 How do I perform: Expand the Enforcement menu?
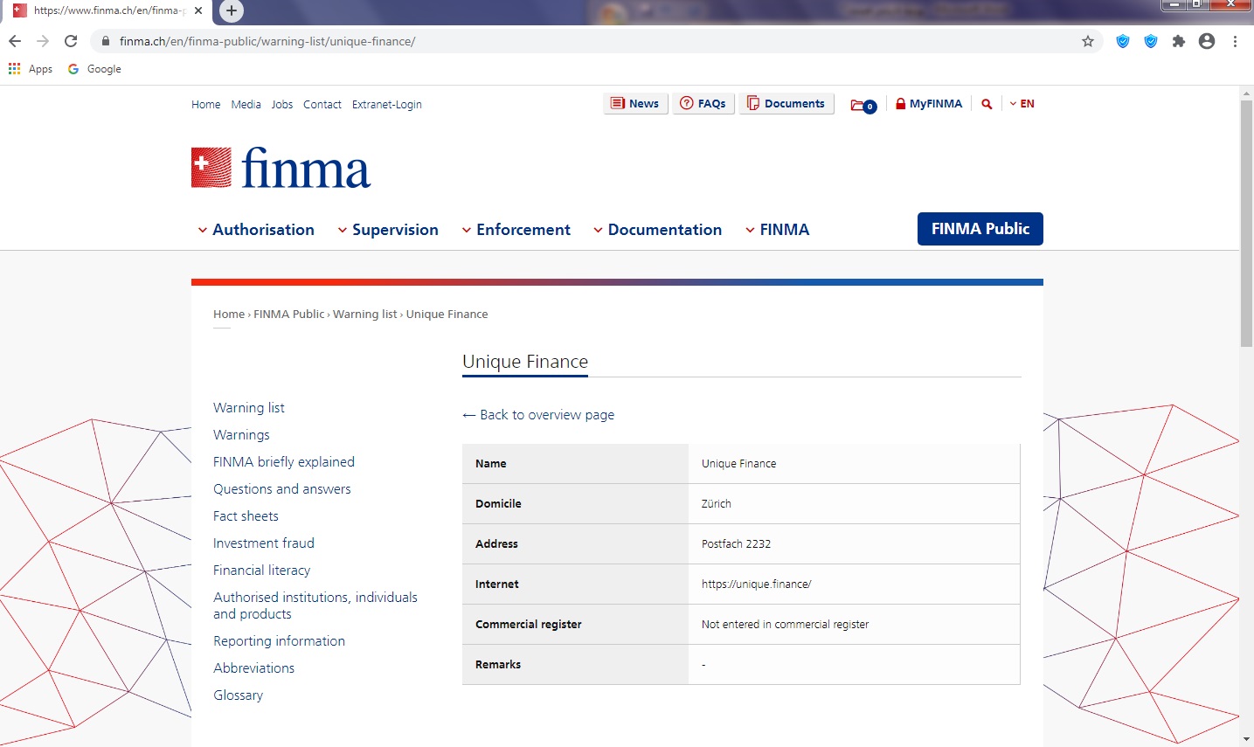tap(516, 230)
